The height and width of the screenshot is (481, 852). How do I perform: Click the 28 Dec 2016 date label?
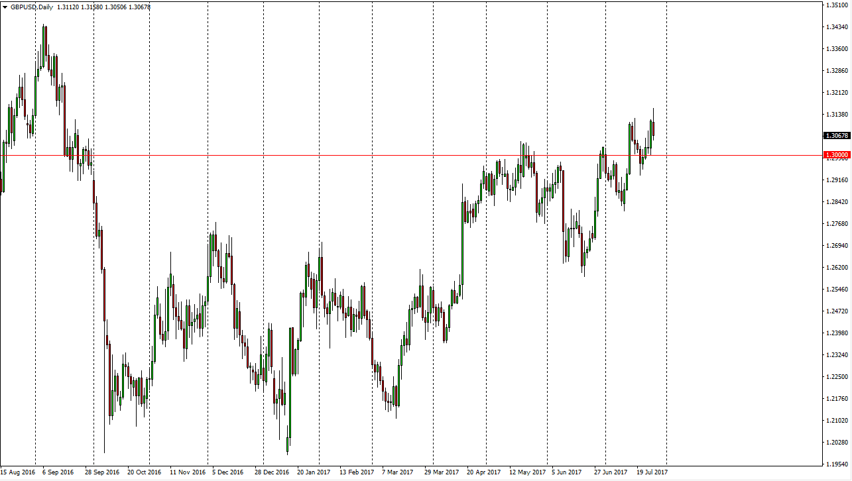click(272, 472)
